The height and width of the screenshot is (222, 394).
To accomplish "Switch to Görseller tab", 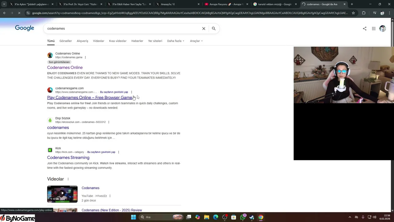I will (66, 41).
